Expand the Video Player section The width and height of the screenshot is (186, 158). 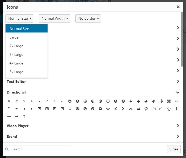178,126
